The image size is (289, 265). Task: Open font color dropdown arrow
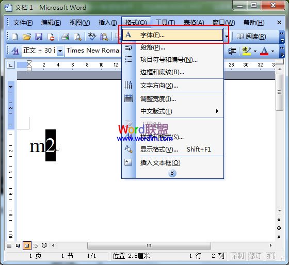tap(273, 51)
